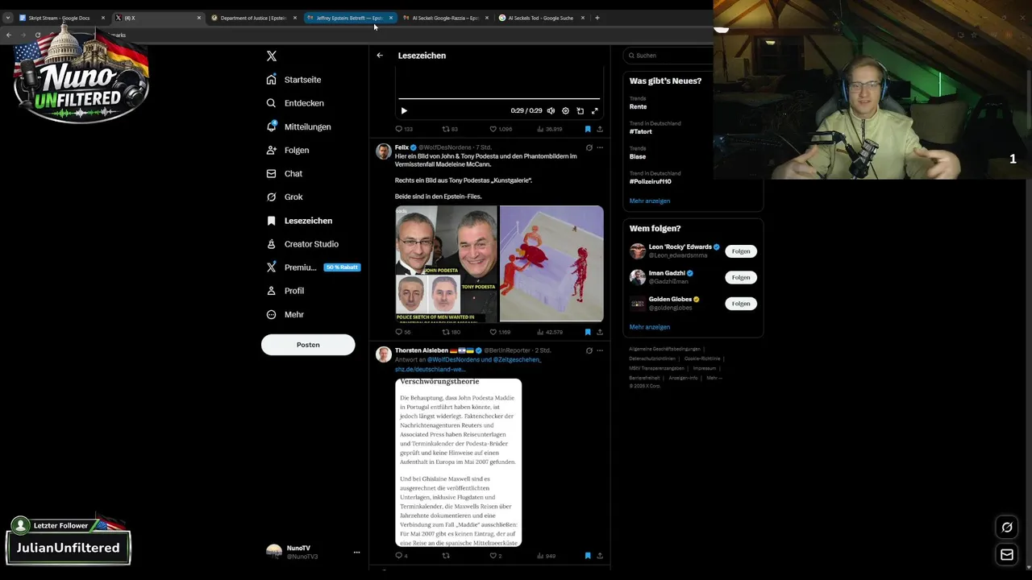
Task: Click the Suchen search field
Action: tap(669, 56)
